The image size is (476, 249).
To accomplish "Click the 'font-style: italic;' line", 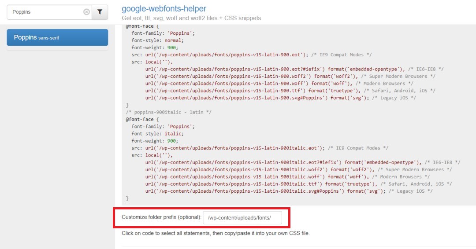I will pos(157,134).
